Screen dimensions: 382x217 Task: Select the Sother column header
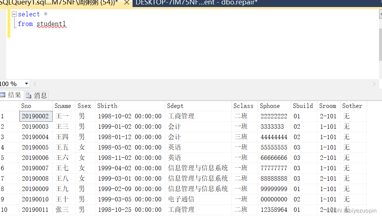tap(353, 106)
